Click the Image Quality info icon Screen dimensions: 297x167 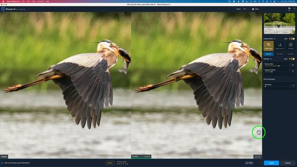tap(274, 39)
